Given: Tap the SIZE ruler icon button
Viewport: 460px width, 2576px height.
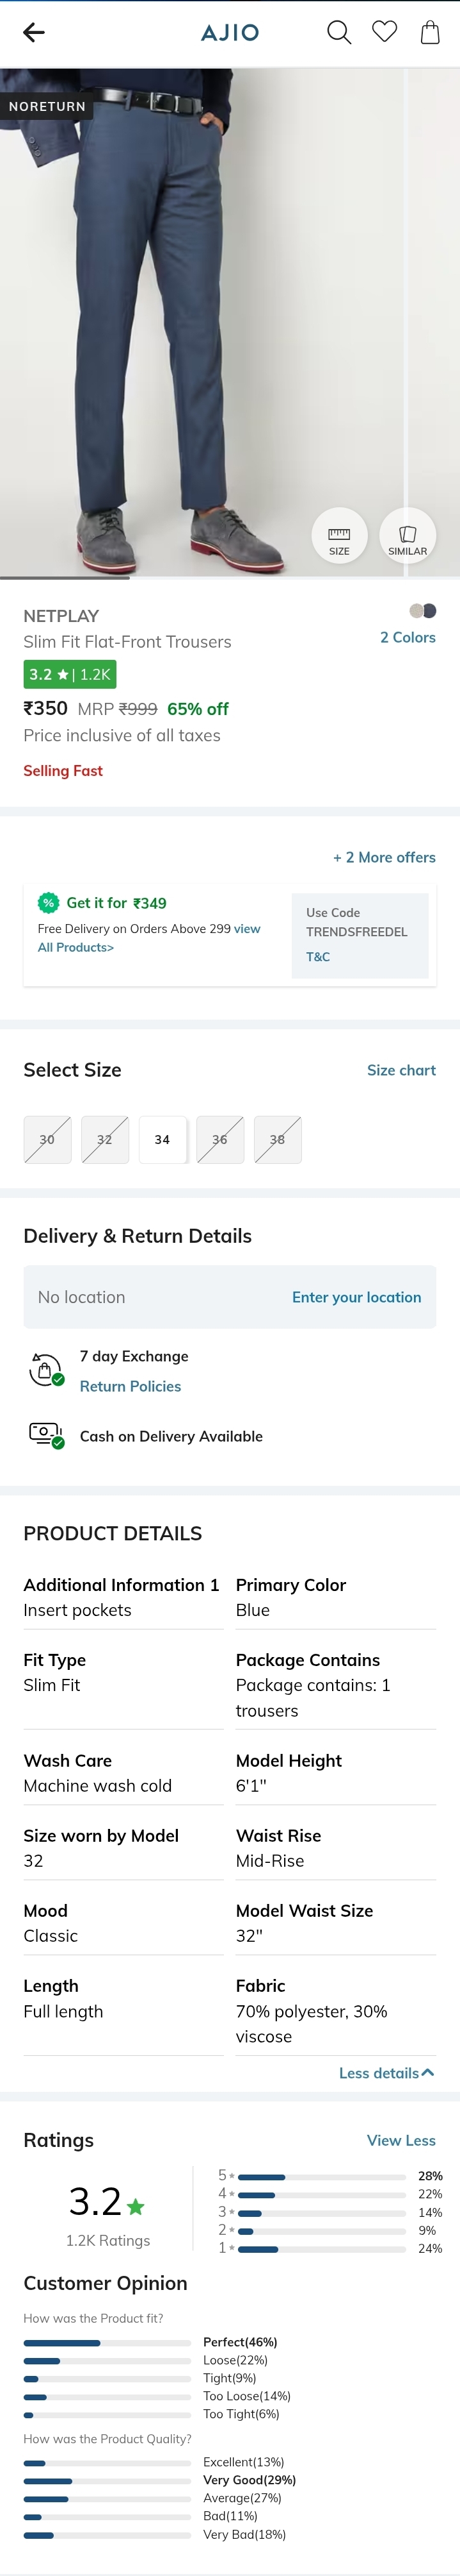Looking at the screenshot, I should coord(339,536).
